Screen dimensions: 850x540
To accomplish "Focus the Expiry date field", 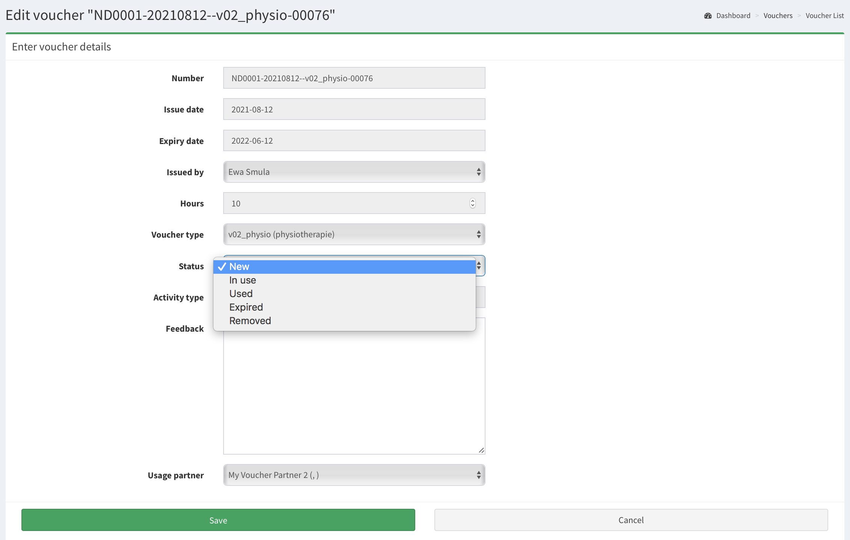I will pyautogui.click(x=354, y=141).
